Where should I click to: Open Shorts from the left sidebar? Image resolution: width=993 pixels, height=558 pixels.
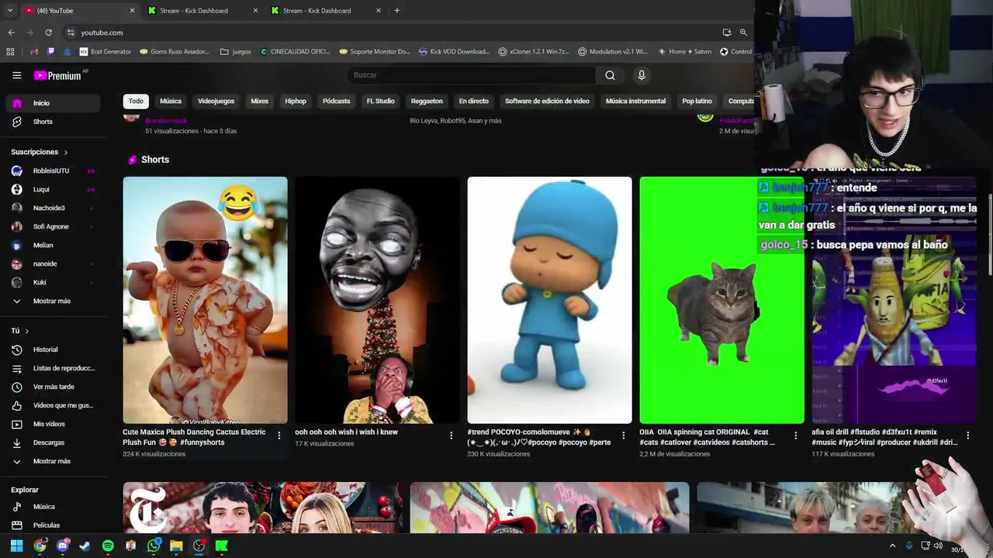[x=53, y=122]
